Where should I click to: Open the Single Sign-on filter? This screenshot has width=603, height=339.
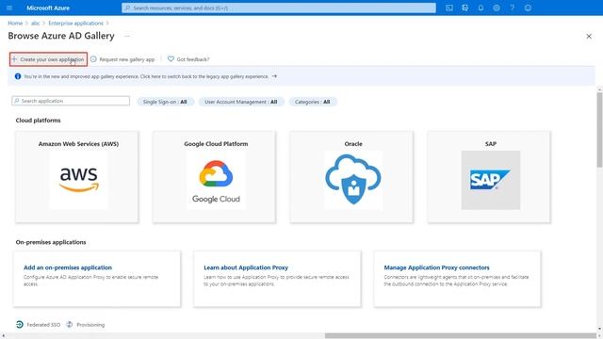point(166,102)
